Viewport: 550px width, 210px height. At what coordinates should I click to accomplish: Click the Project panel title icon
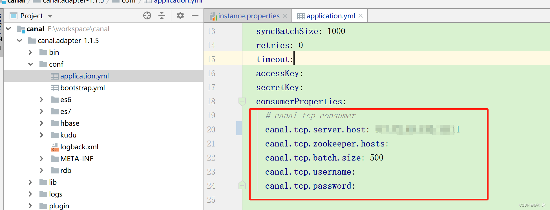pos(13,16)
